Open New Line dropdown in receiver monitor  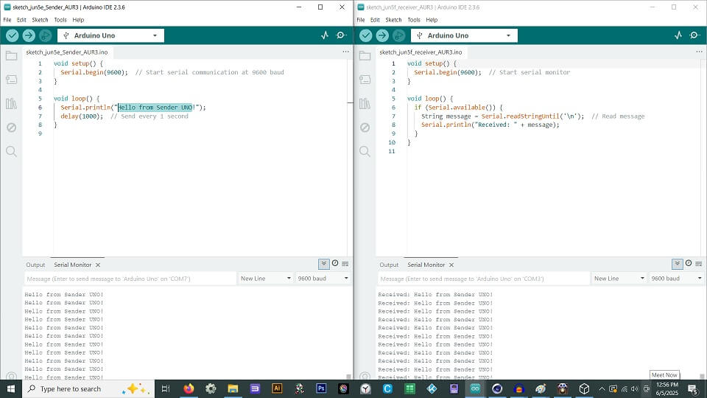(619, 279)
